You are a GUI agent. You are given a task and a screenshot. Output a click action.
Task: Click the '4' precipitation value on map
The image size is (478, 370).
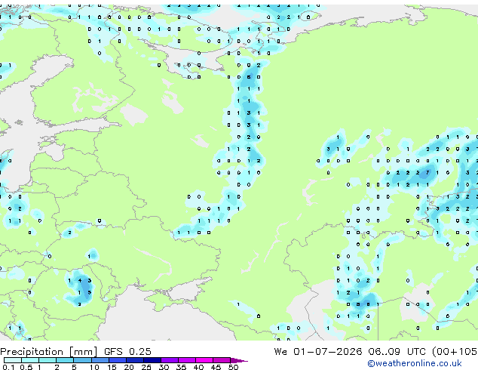(80, 280)
